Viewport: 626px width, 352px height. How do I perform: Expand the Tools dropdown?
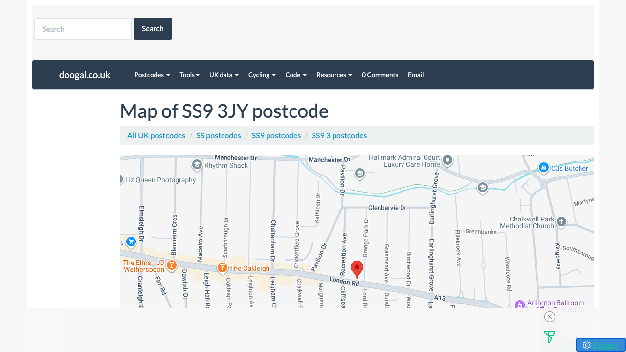[x=189, y=75]
